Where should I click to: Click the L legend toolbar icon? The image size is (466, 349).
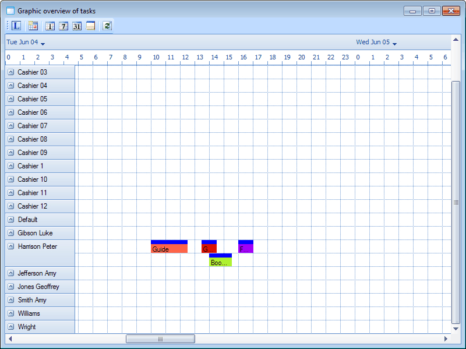(x=16, y=26)
